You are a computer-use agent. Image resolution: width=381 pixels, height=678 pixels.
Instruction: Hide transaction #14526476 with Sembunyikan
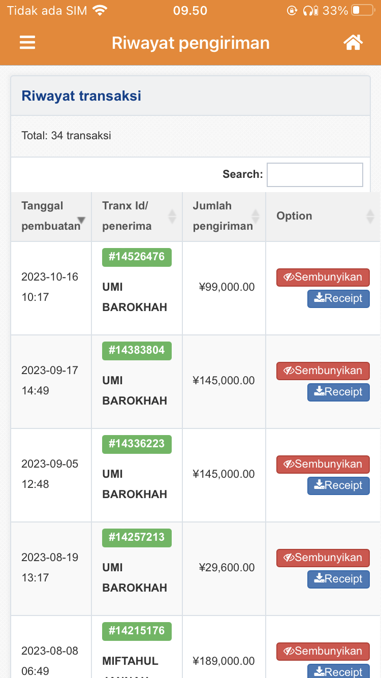tap(323, 278)
